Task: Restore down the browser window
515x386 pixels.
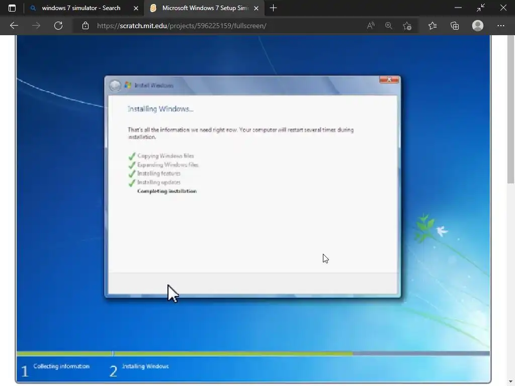Action: point(480,8)
